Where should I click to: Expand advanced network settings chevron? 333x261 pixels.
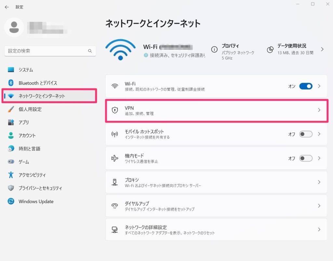319,229
